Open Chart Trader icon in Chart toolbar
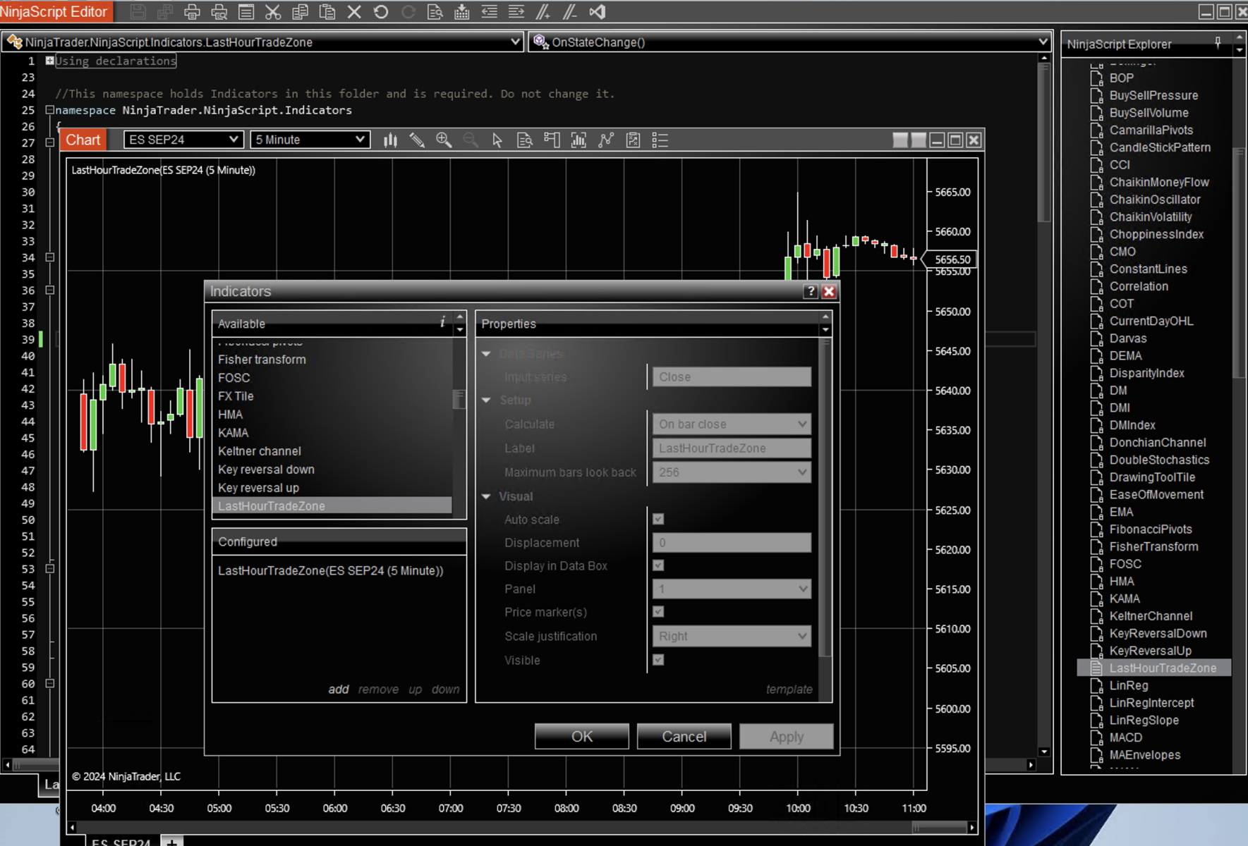Screen dimensions: 1248x846 tap(552, 140)
